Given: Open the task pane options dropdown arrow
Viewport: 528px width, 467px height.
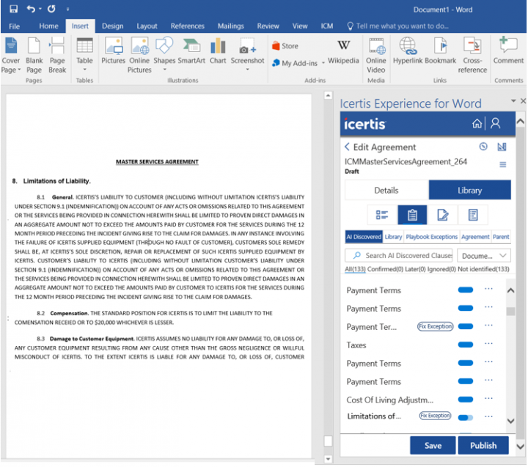Looking at the screenshot, I should click(x=513, y=100).
